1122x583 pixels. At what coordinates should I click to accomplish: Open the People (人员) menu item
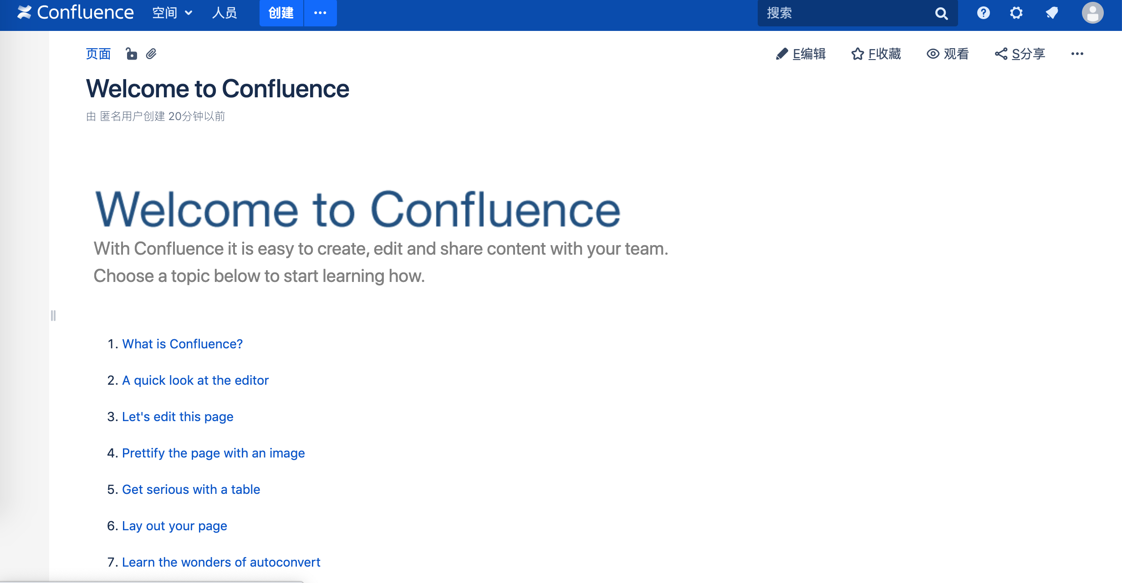click(224, 13)
